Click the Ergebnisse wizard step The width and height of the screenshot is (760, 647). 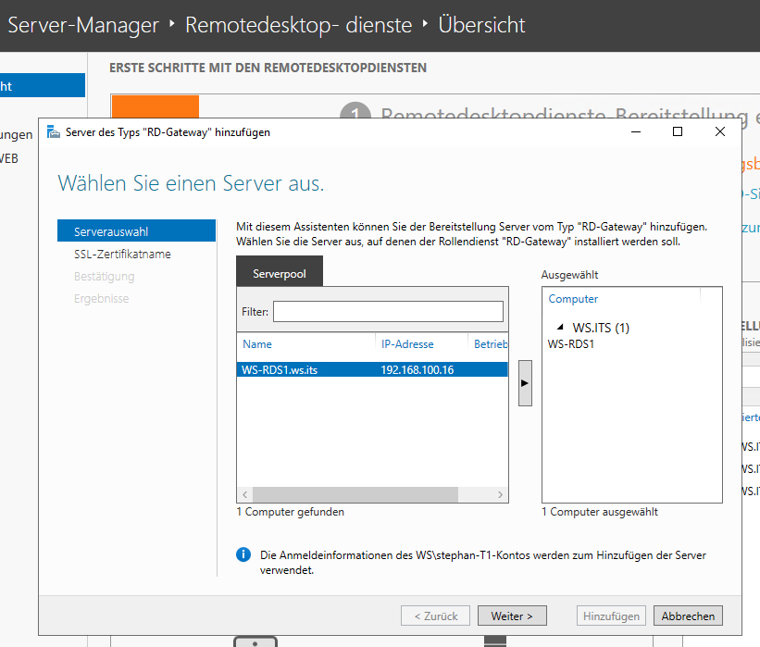tap(101, 299)
